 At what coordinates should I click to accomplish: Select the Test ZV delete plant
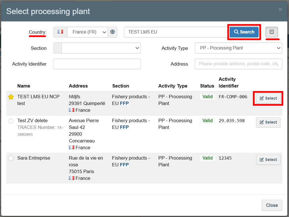point(268,122)
